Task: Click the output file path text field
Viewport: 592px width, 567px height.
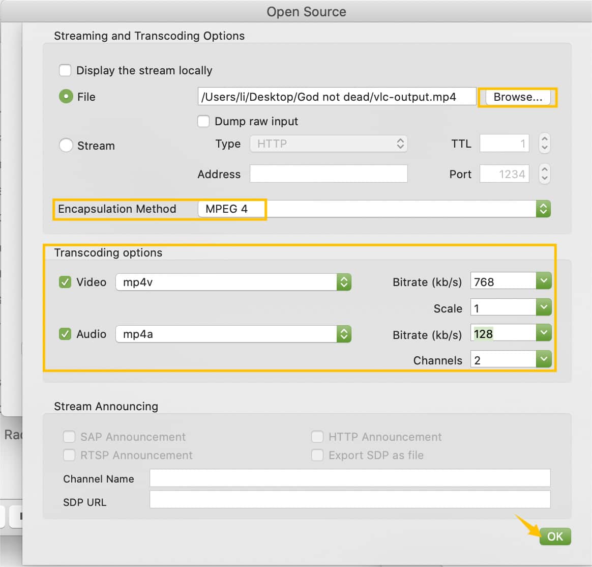Action: [336, 97]
